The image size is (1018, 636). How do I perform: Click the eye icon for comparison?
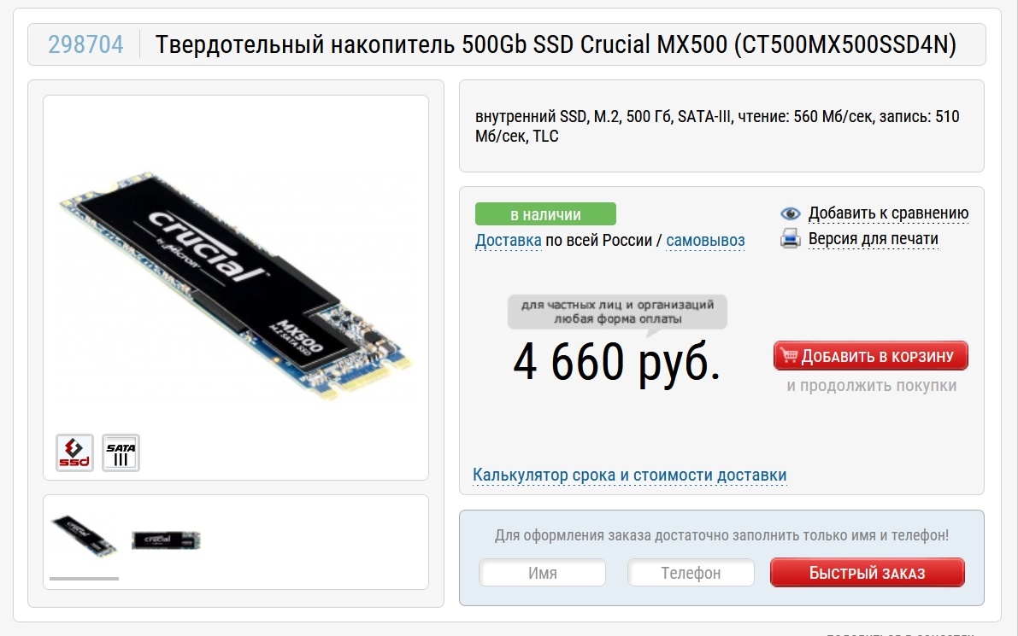click(x=790, y=213)
